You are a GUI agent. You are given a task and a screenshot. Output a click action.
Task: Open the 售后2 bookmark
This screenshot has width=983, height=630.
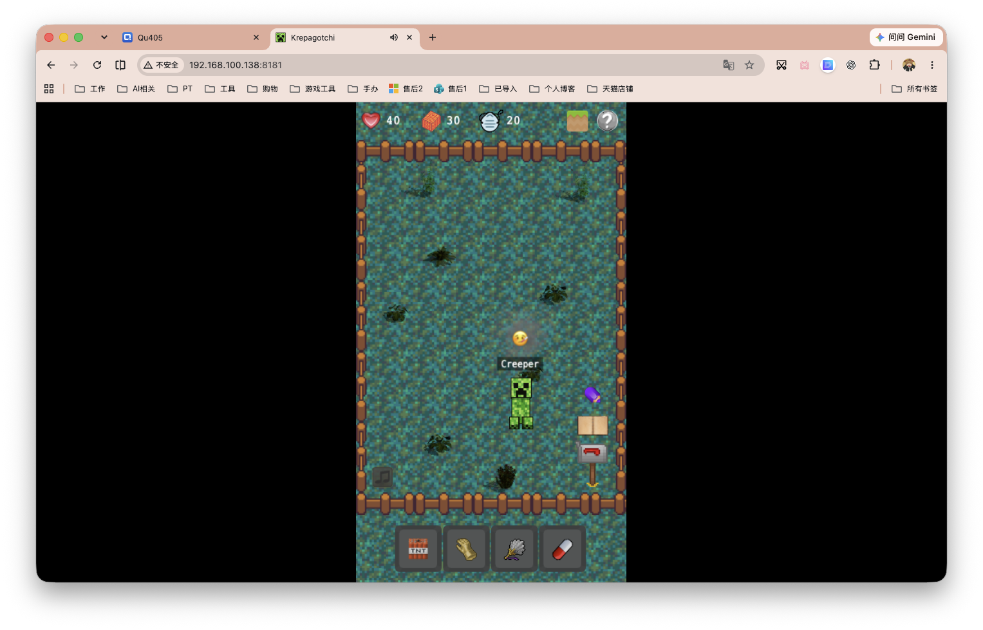click(406, 89)
